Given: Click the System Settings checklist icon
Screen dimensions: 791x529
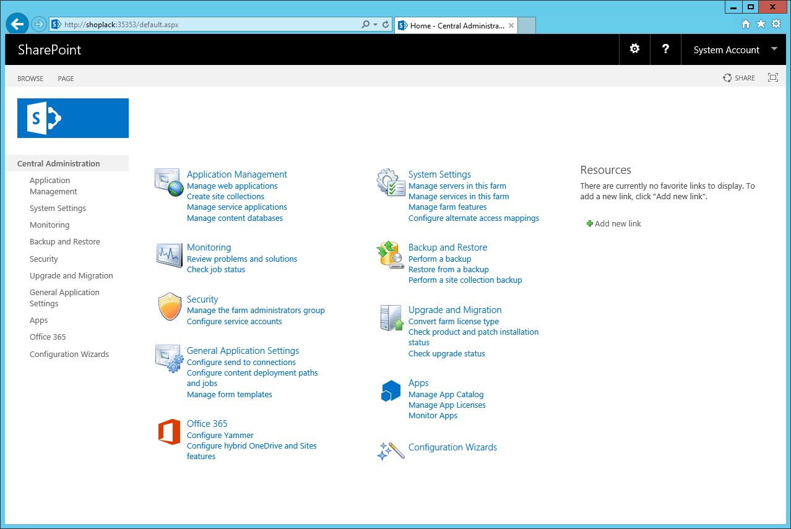Looking at the screenshot, I should pos(391,182).
